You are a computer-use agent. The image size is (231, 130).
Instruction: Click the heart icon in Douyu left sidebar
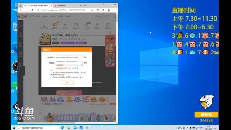click(x=21, y=24)
